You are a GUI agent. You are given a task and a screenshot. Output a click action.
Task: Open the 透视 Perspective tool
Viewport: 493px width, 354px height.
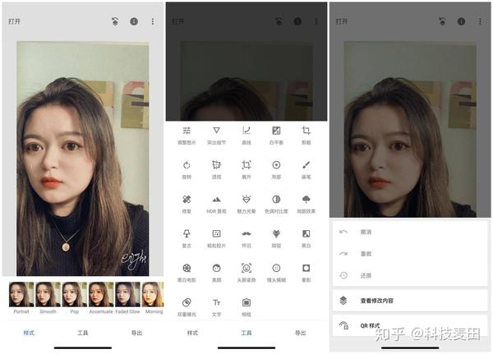pos(216,170)
